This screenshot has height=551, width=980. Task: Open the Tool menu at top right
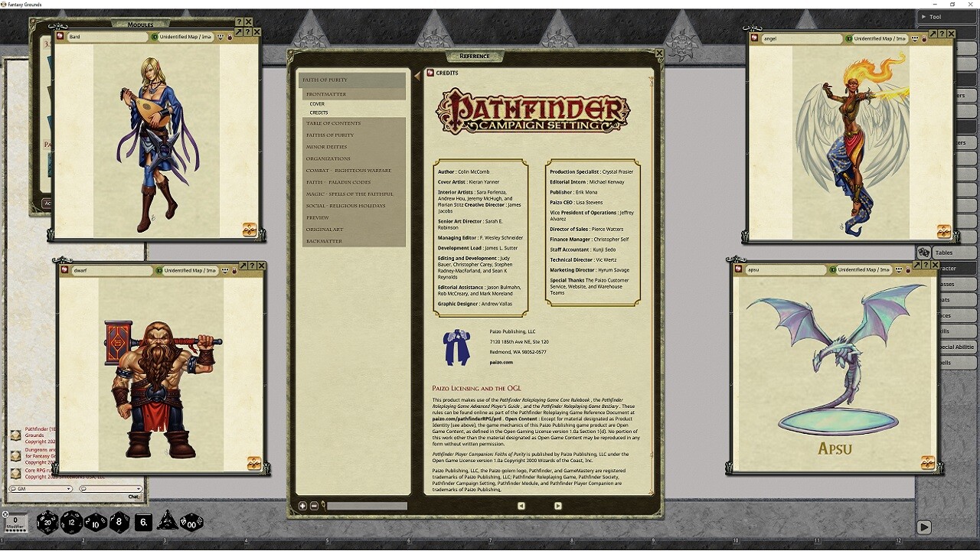pos(933,16)
